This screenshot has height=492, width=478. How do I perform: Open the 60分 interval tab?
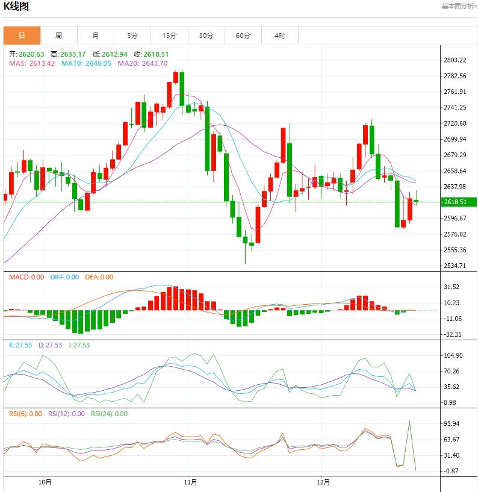tap(243, 36)
